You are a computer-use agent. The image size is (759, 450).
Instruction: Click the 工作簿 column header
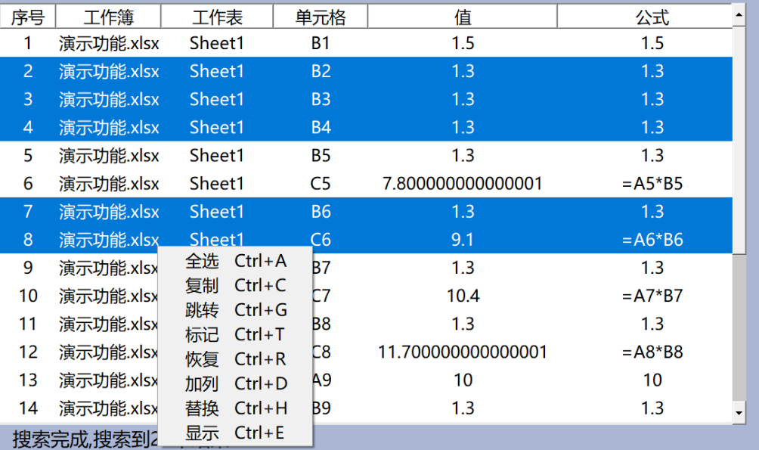pos(108,17)
